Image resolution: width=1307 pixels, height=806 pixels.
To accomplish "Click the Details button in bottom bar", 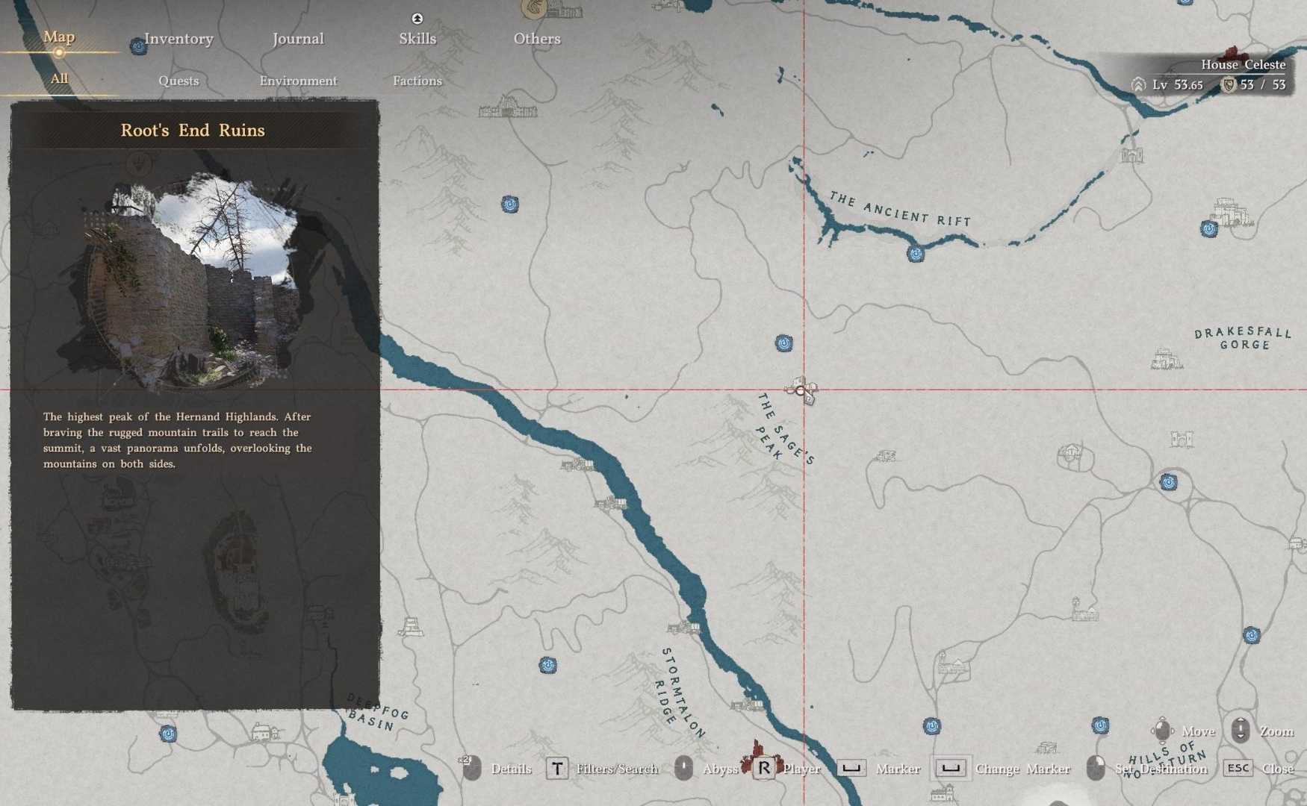I will [x=498, y=769].
